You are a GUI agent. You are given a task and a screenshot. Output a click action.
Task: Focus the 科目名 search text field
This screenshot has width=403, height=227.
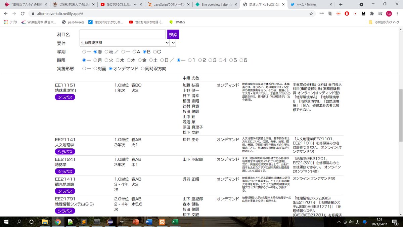click(x=123, y=35)
